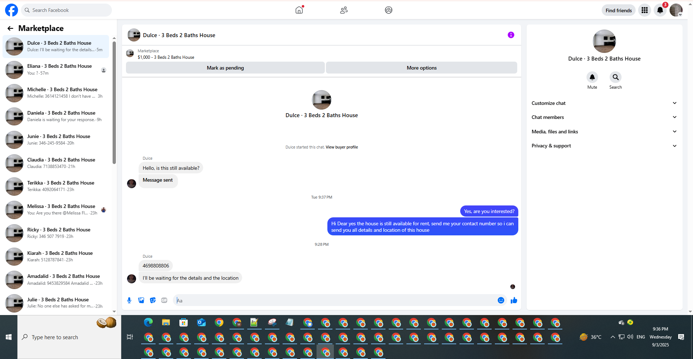Search in conversation using magnifier icon

(616, 77)
